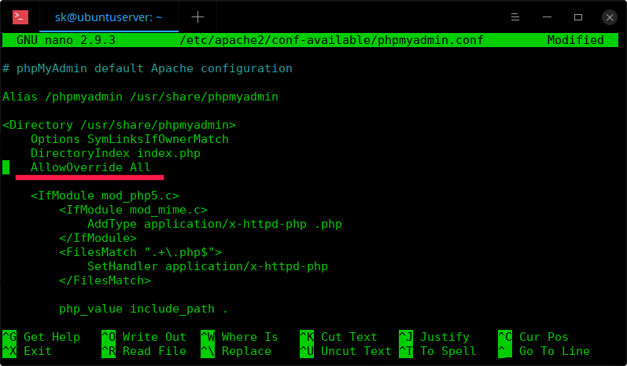This screenshot has width=627, height=366.
Task: Click the ^R Read File shortcut
Action: click(144, 351)
